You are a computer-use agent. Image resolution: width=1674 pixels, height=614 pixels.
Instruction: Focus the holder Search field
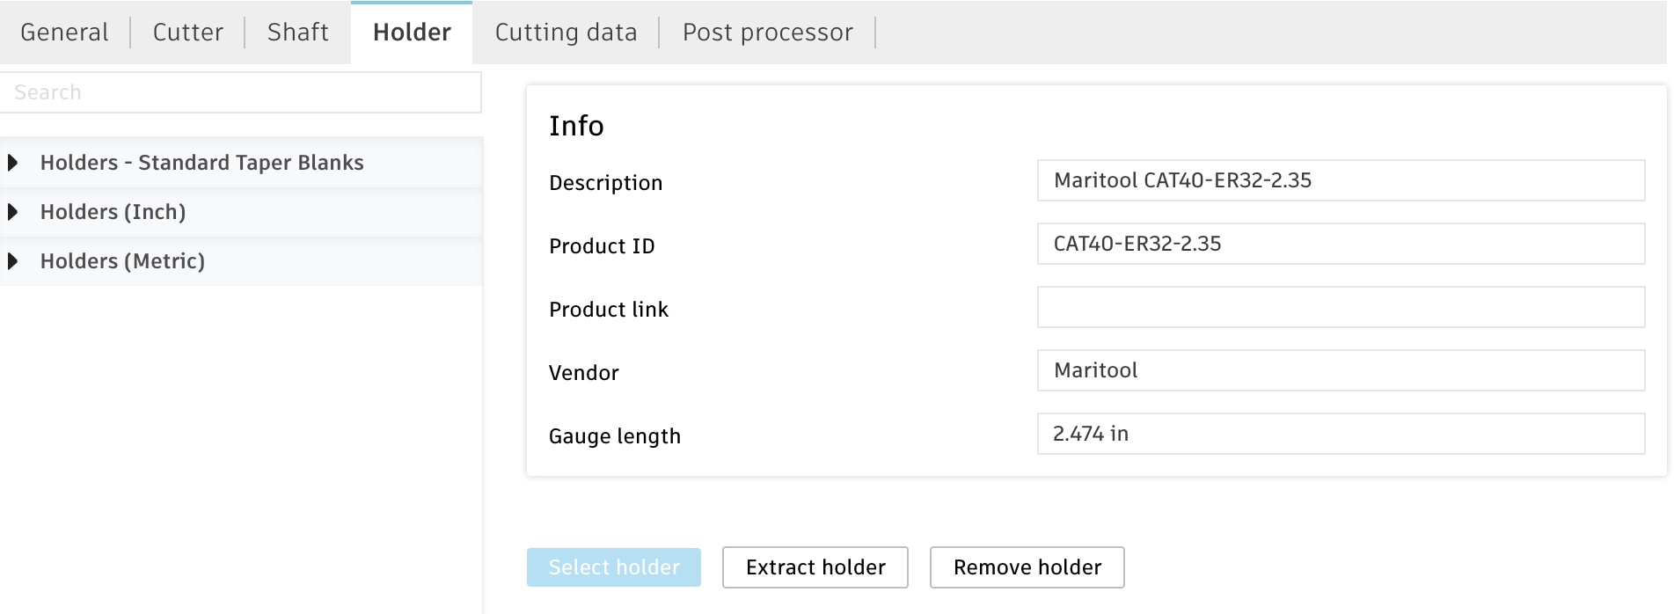pos(240,92)
